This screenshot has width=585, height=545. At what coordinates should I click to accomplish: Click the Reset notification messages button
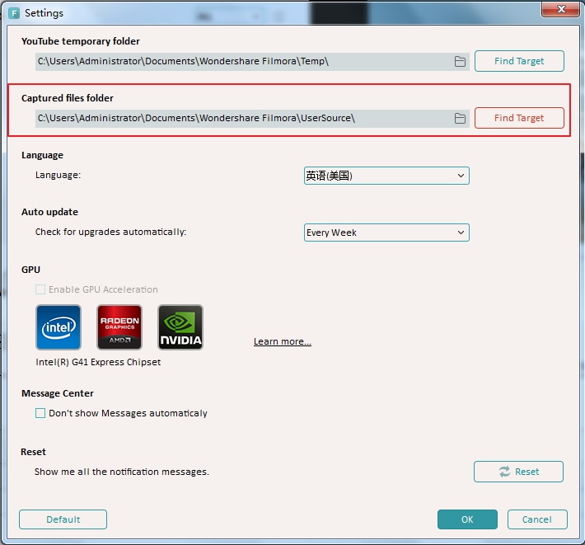[x=518, y=472]
